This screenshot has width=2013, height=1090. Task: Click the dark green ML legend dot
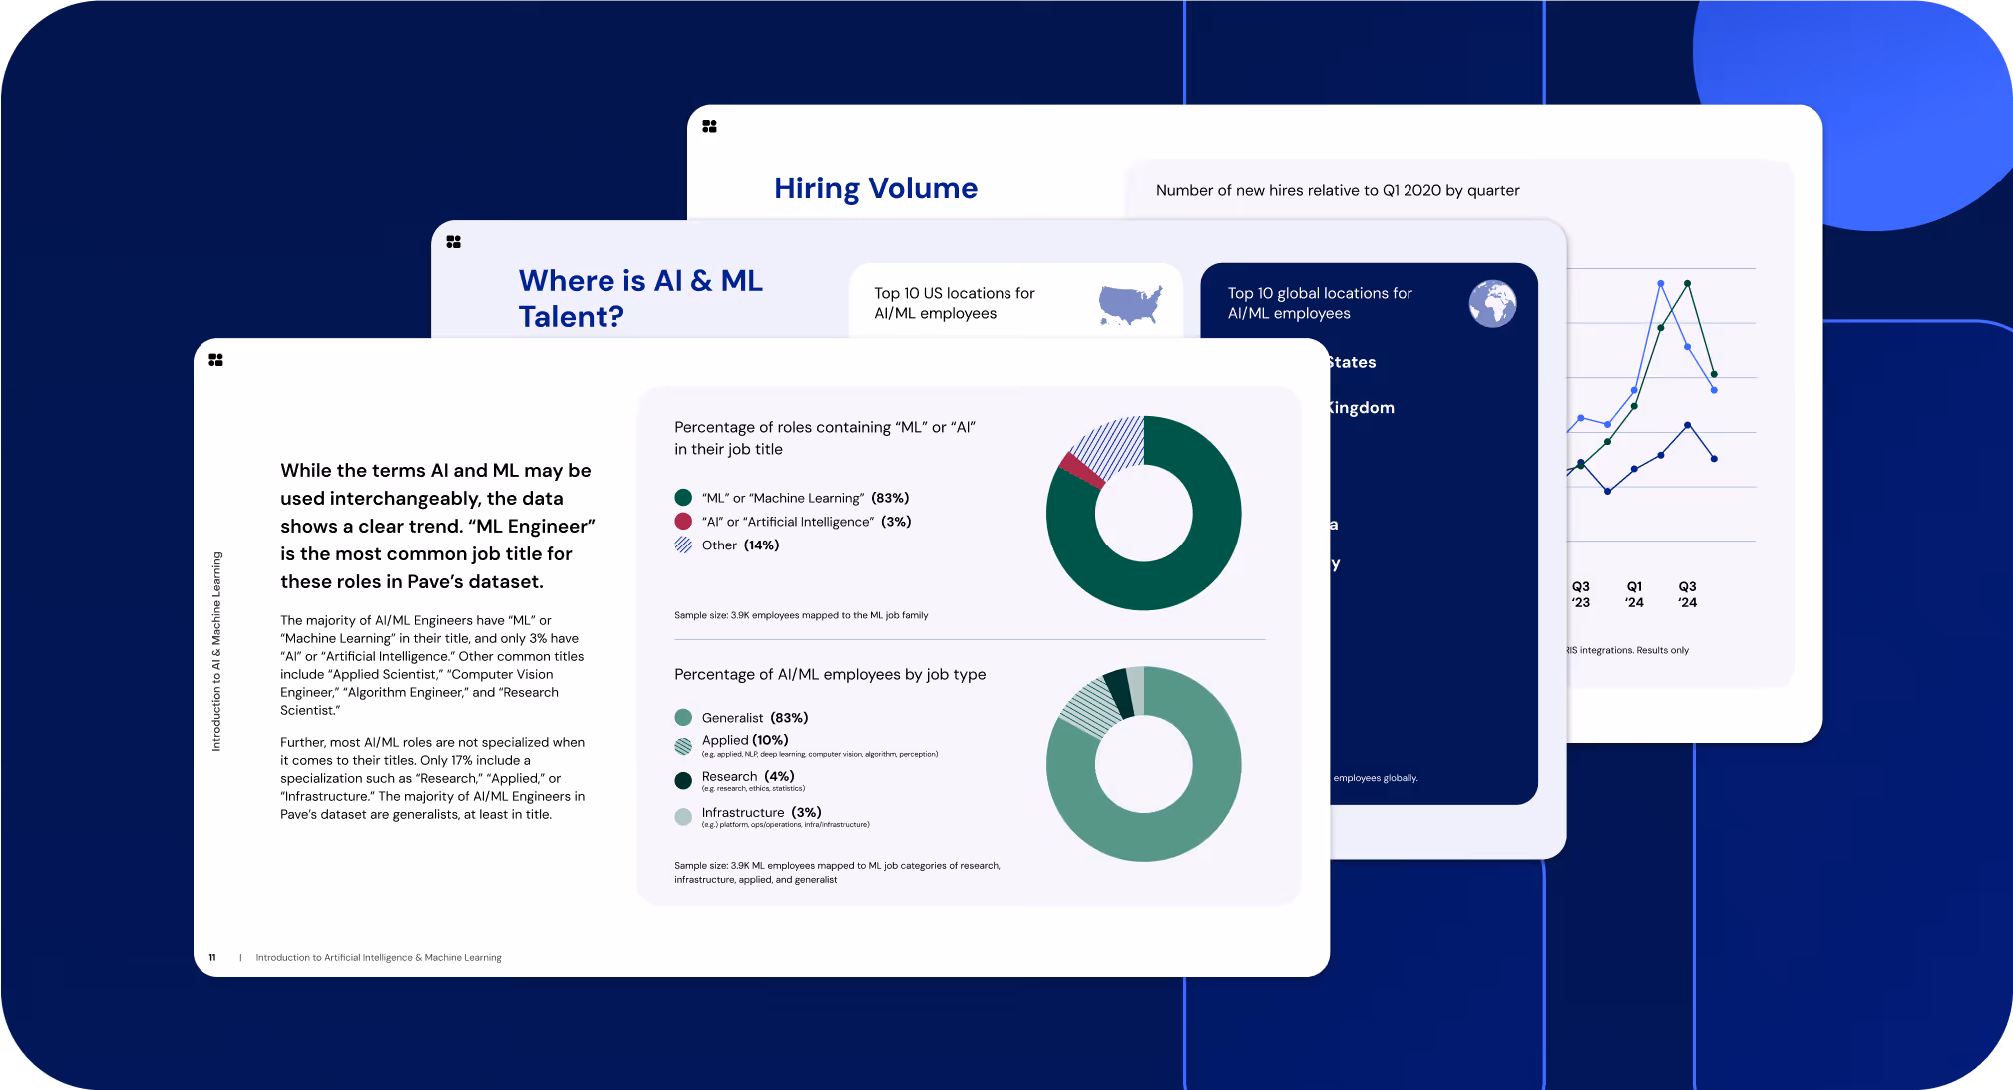pos(683,498)
